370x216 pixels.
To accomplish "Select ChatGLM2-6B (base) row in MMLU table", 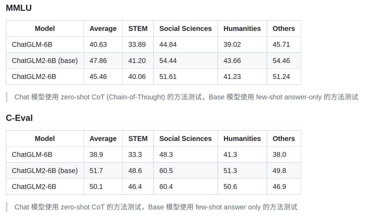I will pyautogui.click(x=153, y=61).
